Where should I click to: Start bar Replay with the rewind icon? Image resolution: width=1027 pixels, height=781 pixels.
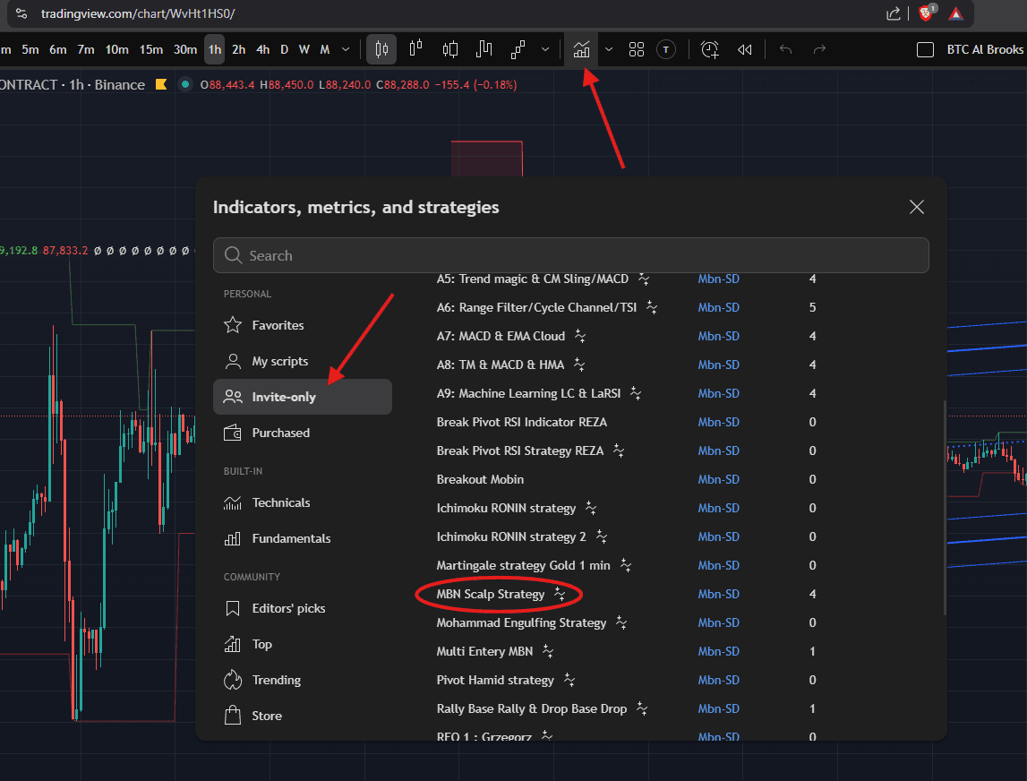[744, 49]
